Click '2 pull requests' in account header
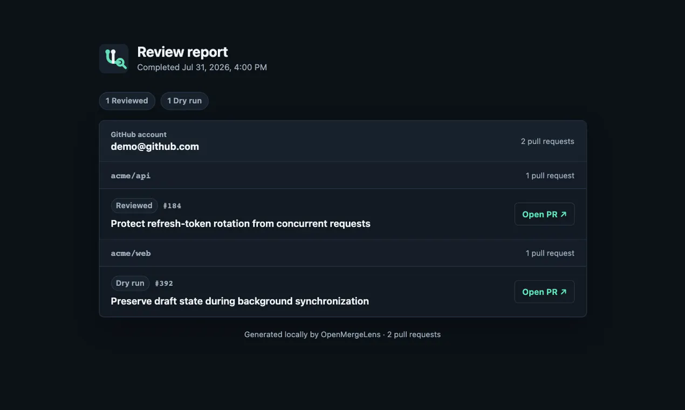The width and height of the screenshot is (685, 410). (x=547, y=141)
